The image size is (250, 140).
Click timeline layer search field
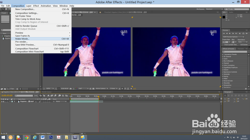pyautogui.click(x=24, y=95)
